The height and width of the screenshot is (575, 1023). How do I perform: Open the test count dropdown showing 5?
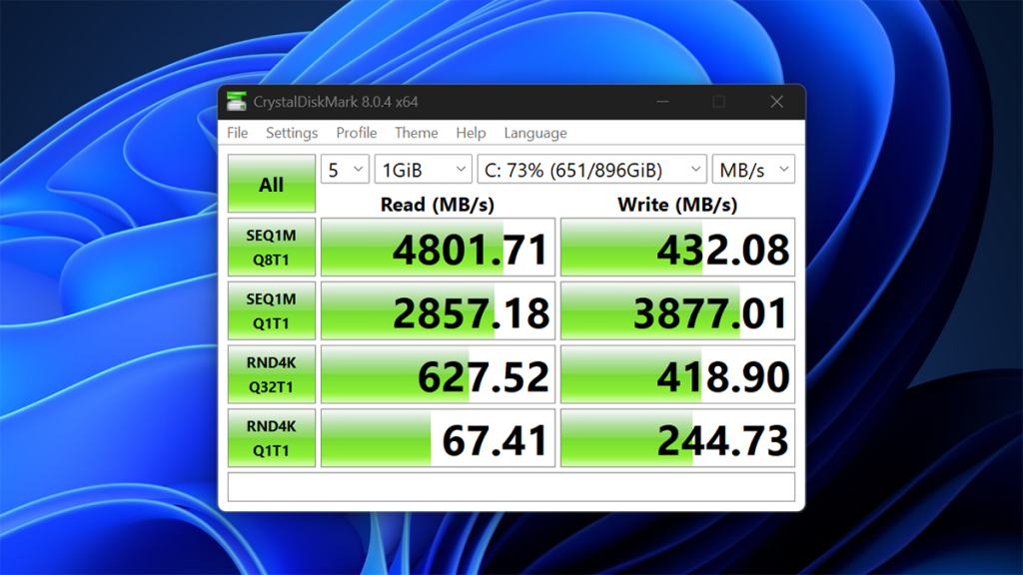click(344, 169)
